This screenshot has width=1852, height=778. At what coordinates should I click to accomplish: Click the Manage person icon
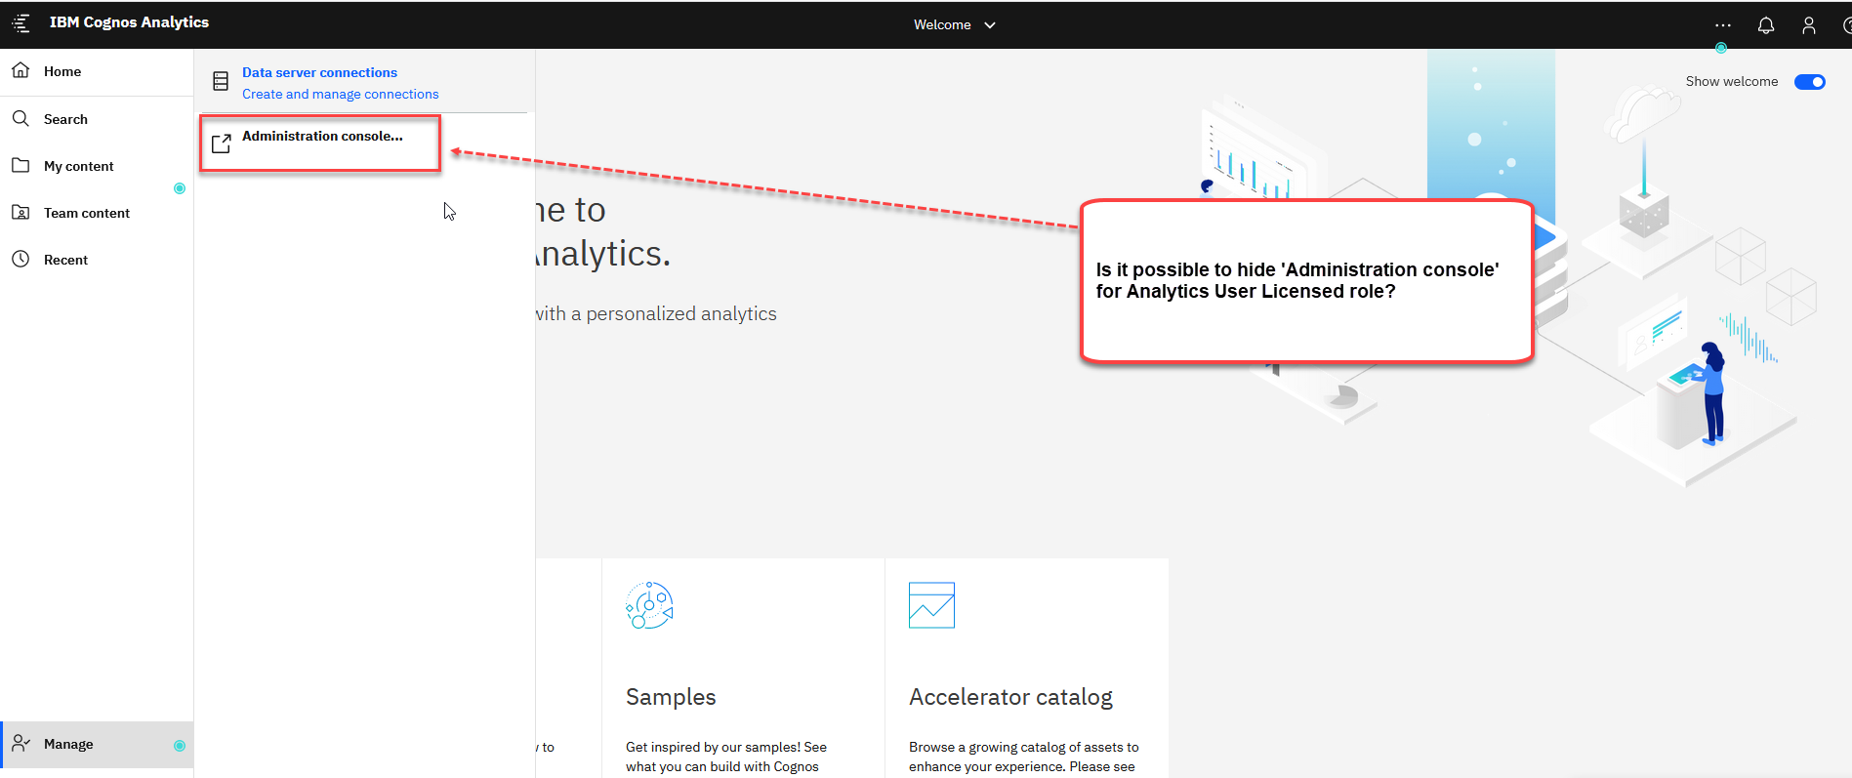pyautogui.click(x=21, y=744)
